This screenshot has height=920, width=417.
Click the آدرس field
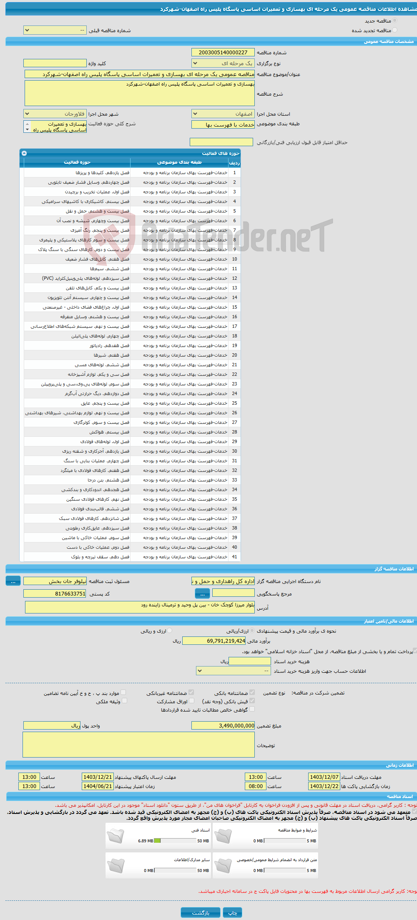tap(140, 607)
